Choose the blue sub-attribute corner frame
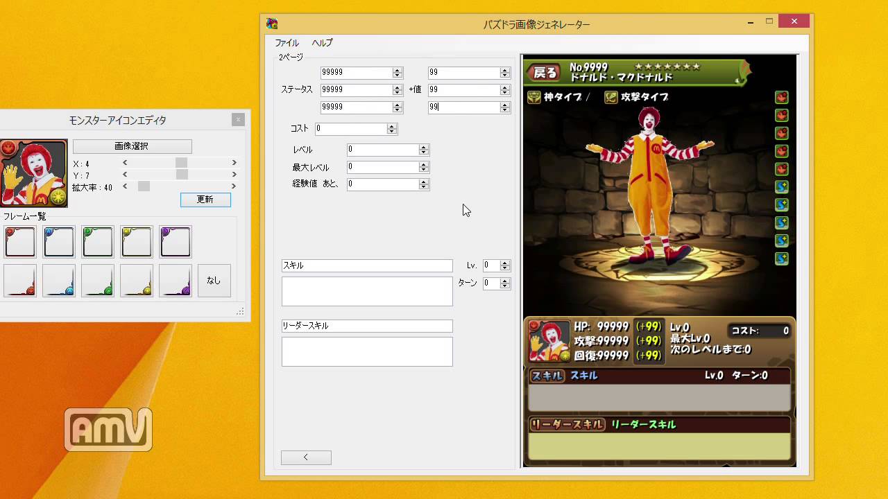The height and width of the screenshot is (499, 888). (59, 281)
